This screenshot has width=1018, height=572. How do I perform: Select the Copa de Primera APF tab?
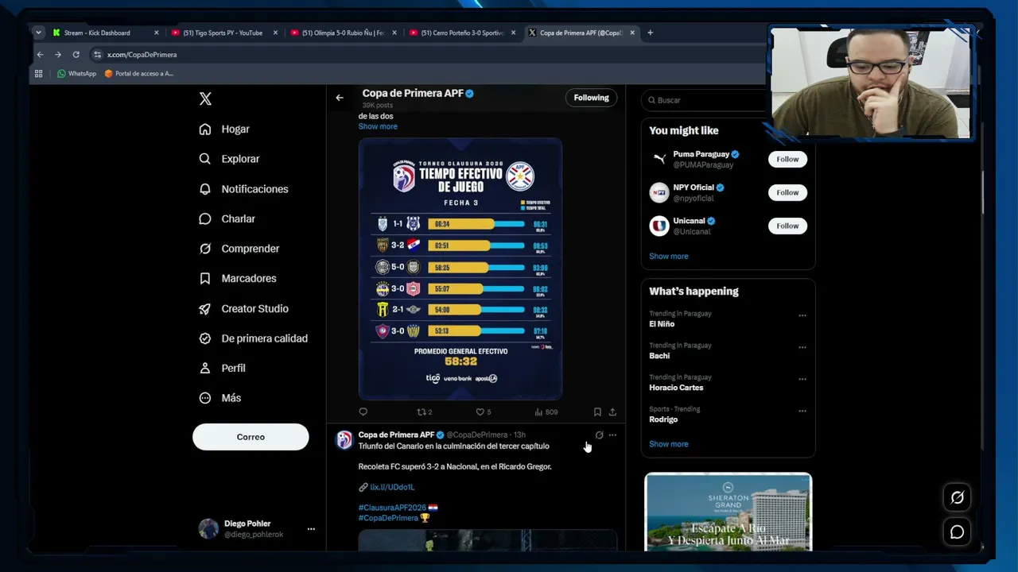(x=581, y=33)
